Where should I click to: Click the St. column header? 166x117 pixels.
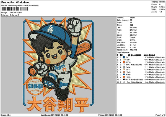point(129,55)
